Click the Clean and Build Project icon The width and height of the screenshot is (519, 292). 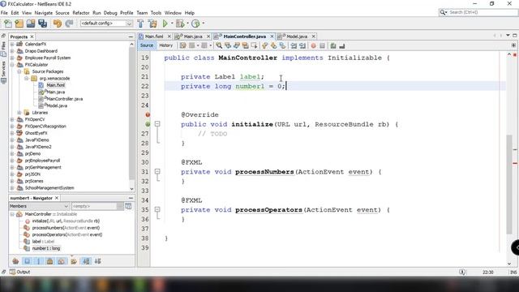[152, 24]
